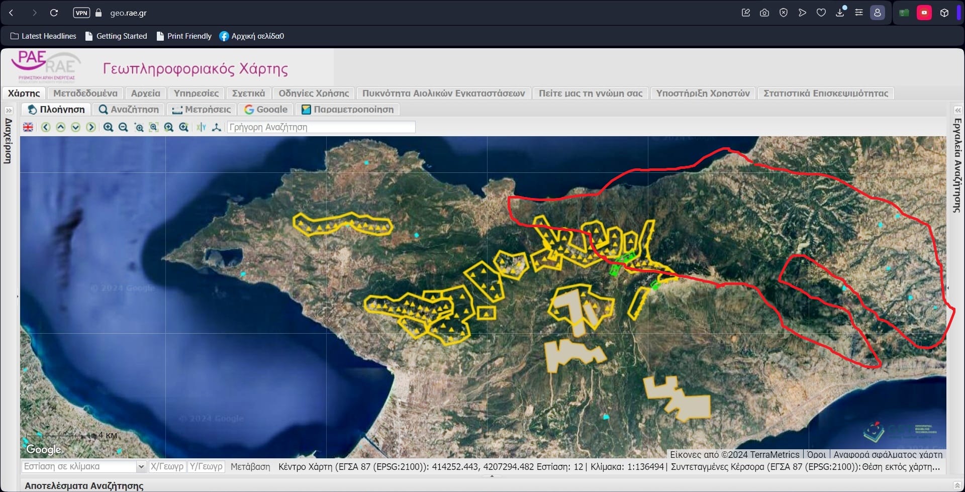The width and height of the screenshot is (965, 492).
Task: Take a snapshot with browser camera icon
Action: coord(764,13)
